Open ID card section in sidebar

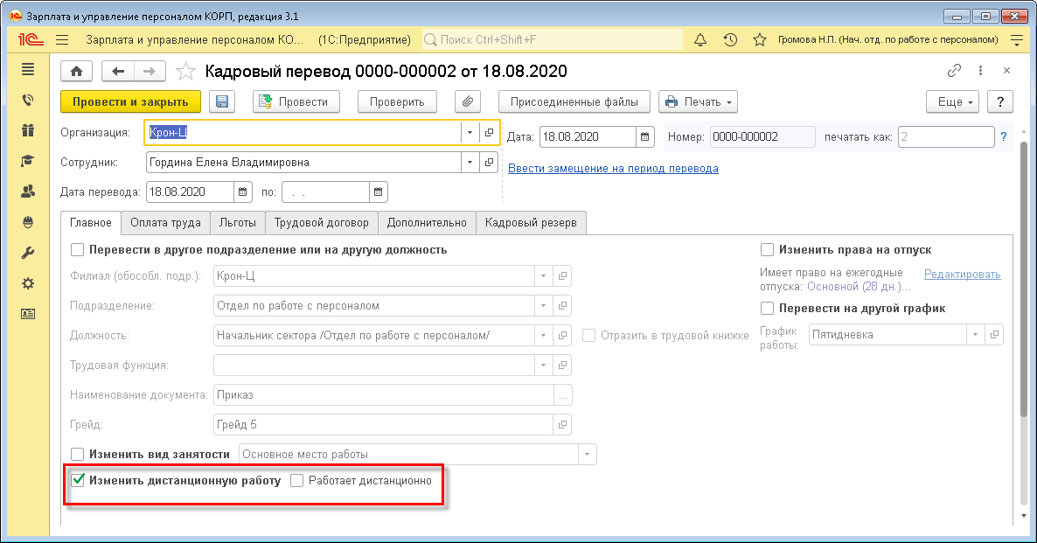[x=28, y=314]
